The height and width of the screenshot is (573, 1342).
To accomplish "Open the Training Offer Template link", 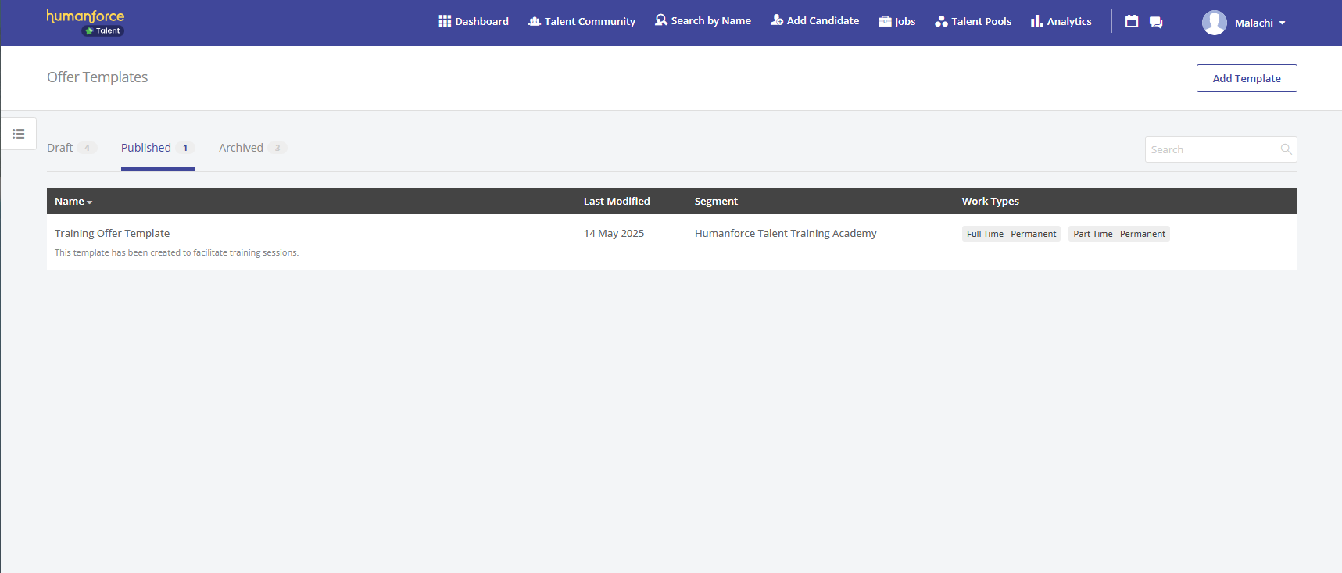I will [x=112, y=233].
